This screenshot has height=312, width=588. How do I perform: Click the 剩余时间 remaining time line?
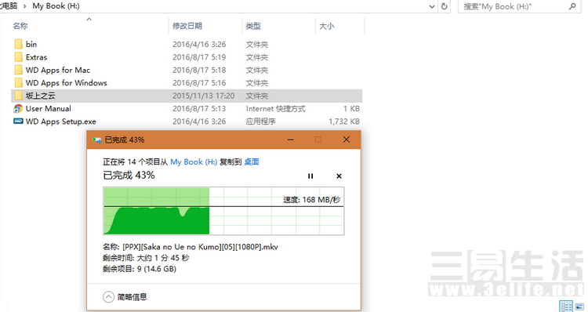146,258
